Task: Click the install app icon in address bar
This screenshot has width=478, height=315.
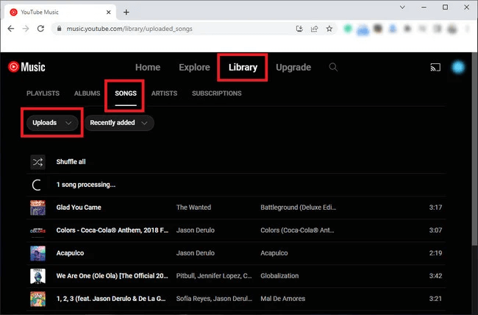Action: pos(299,29)
